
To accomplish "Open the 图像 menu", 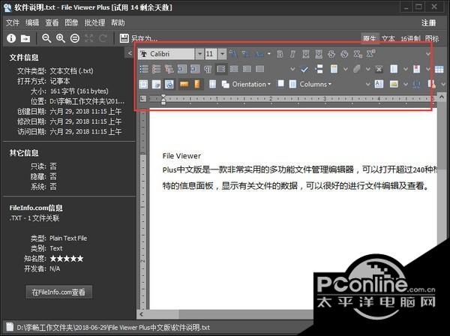I will (x=71, y=22).
